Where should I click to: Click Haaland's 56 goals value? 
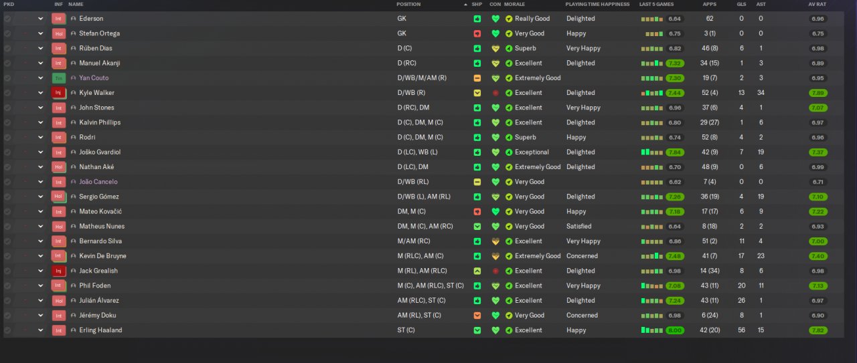click(741, 330)
